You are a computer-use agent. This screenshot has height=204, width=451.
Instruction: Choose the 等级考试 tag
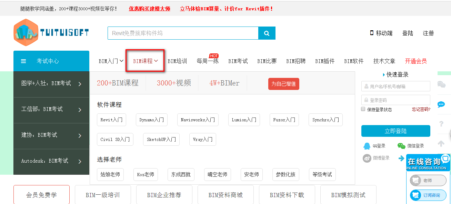click(x=322, y=174)
